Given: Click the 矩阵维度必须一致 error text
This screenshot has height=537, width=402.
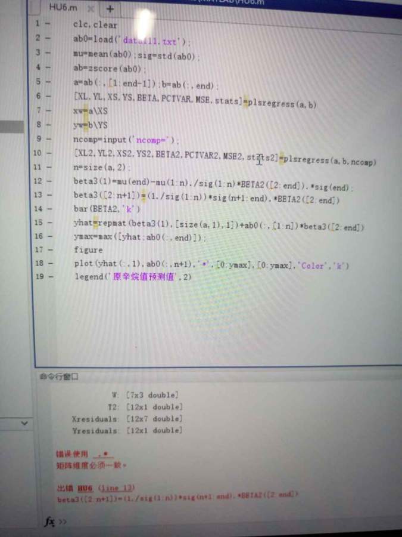Looking at the screenshot, I should point(91,466).
